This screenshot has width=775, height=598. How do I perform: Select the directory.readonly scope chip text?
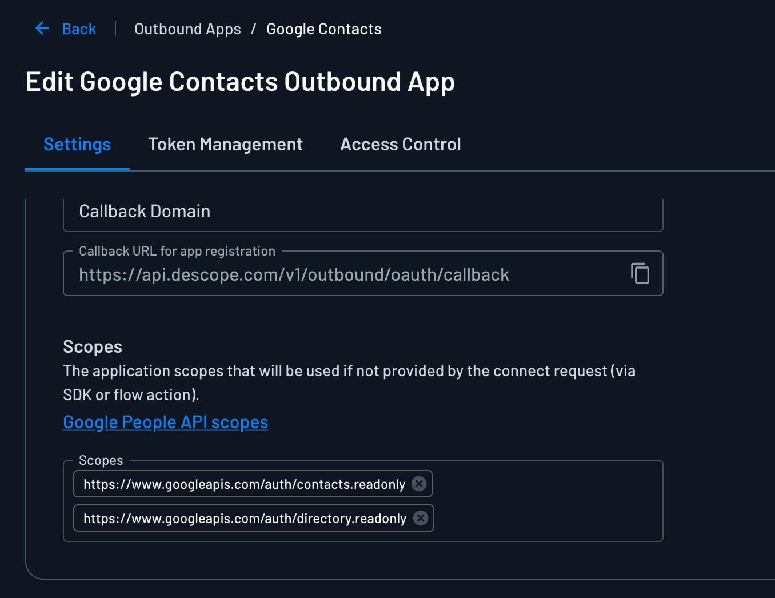tap(245, 519)
